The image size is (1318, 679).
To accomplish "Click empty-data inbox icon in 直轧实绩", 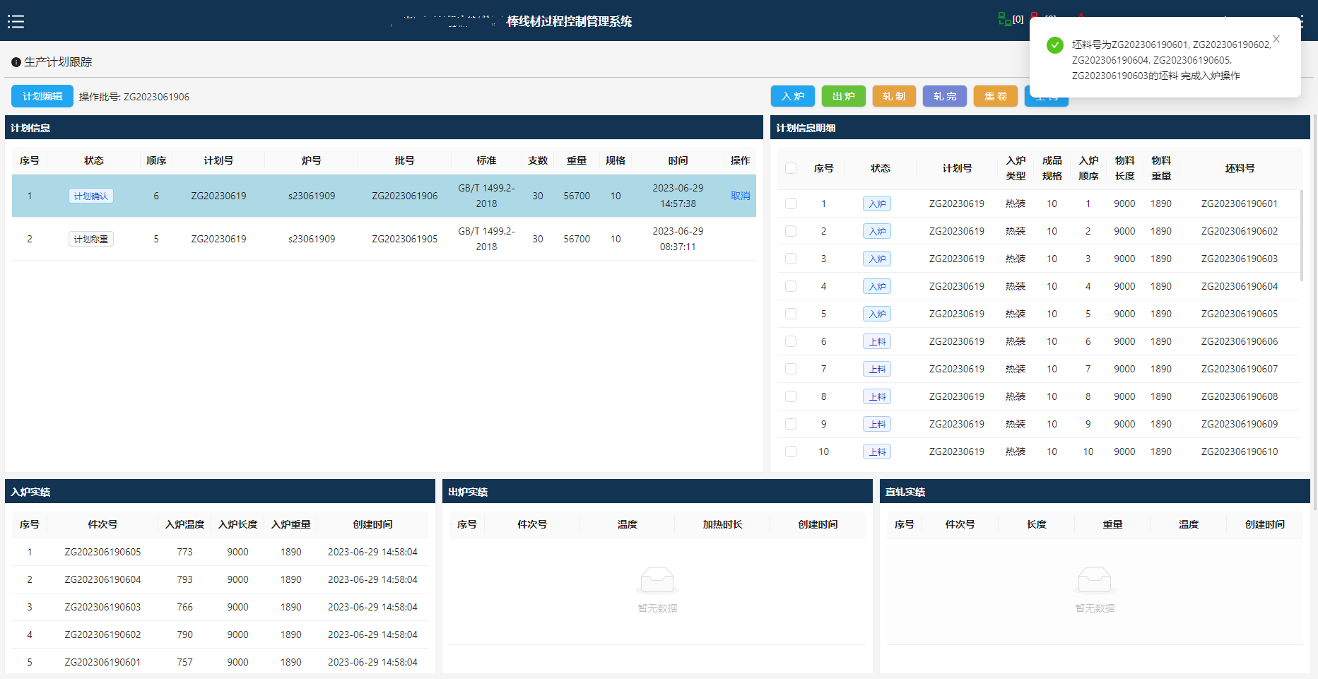I will point(1095,580).
